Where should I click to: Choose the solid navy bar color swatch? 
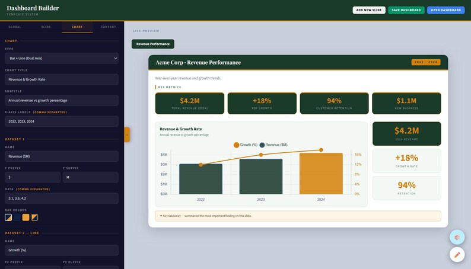click(17, 217)
